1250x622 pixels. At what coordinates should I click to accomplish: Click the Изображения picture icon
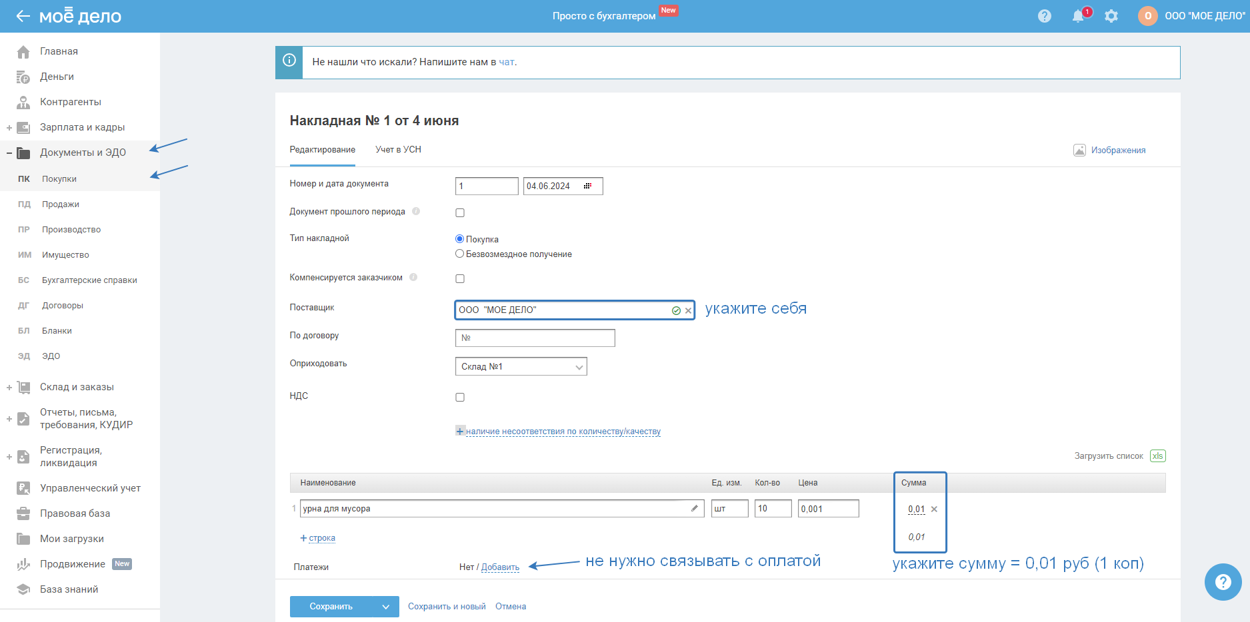click(1079, 150)
